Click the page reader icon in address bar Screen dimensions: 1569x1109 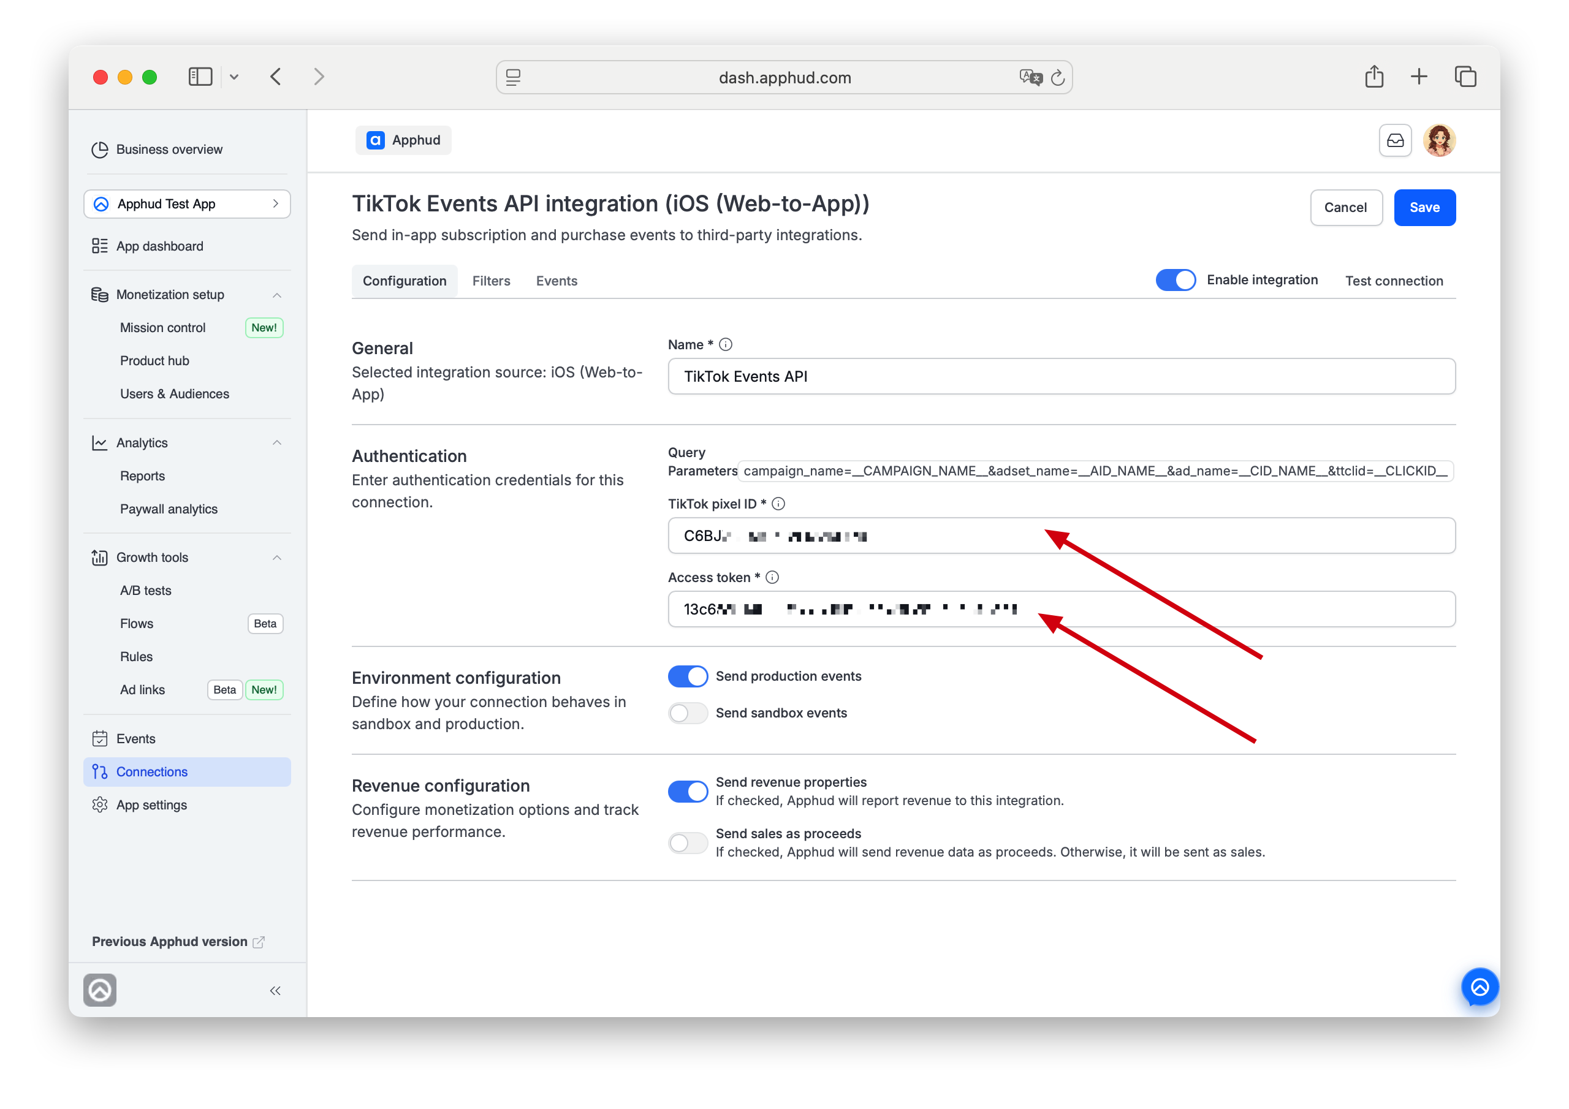pos(513,77)
